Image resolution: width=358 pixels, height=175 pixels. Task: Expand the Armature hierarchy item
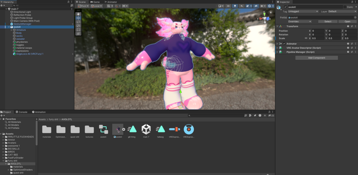11,30
